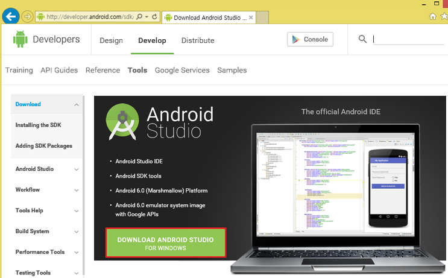Open the Developers home link
Screen dimensions: 448x278
coord(56,39)
